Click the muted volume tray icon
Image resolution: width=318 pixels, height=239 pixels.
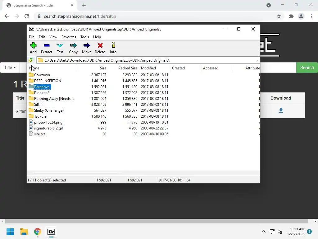(x=280, y=232)
